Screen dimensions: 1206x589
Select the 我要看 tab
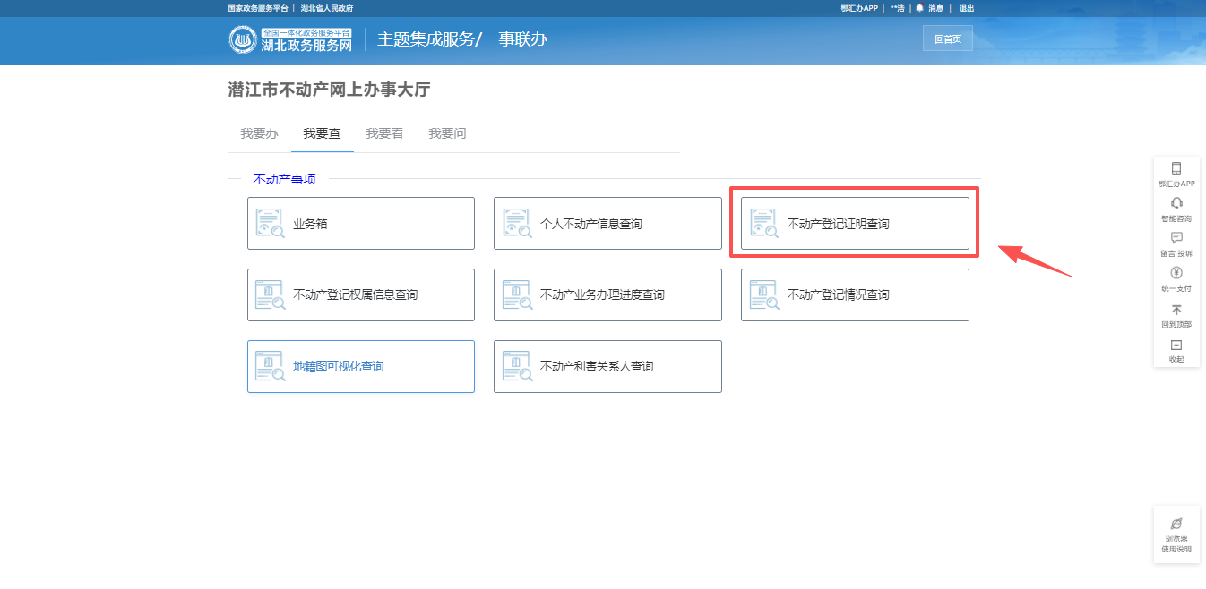[x=384, y=133]
